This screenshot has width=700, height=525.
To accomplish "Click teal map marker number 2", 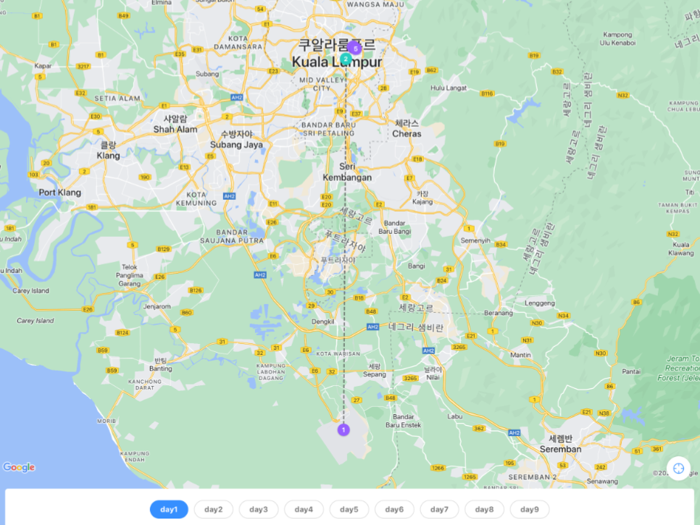I will coord(345,59).
